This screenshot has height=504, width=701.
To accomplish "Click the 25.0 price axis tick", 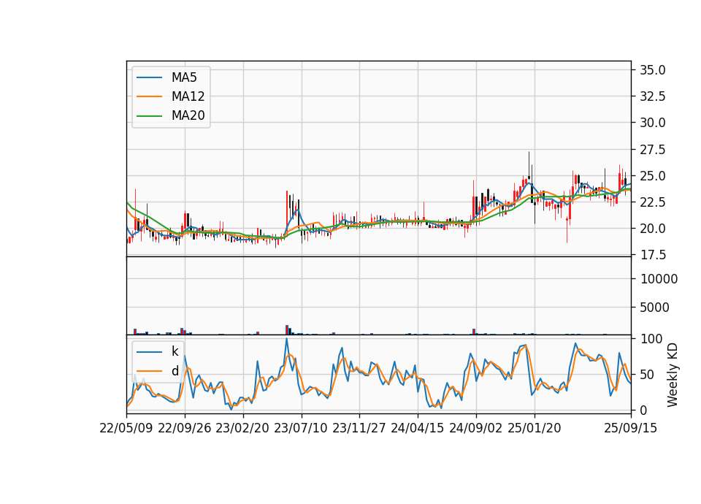I will 653,176.
